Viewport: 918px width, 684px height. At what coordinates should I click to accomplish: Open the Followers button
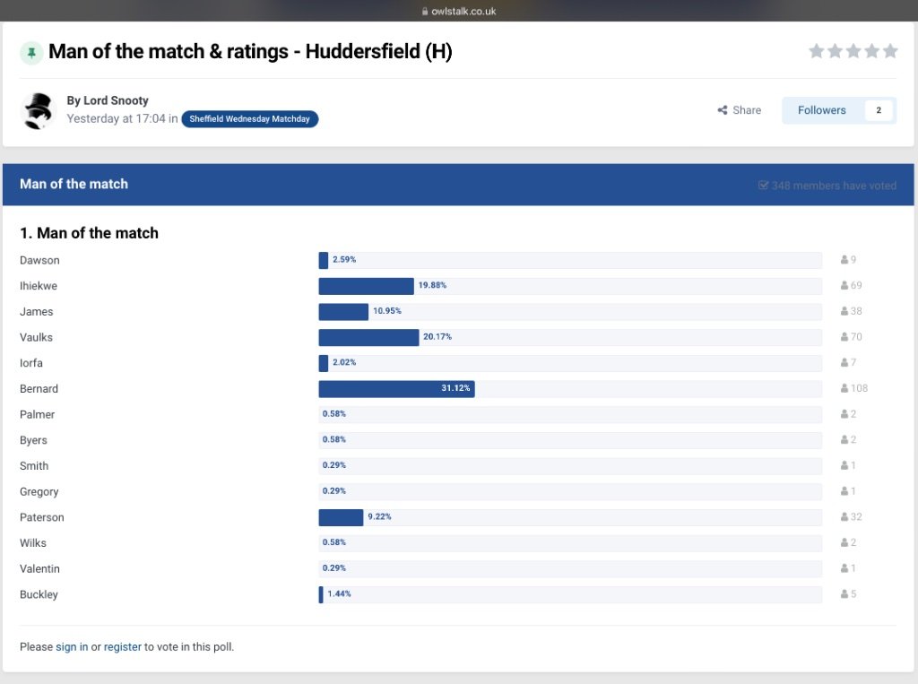pos(822,110)
